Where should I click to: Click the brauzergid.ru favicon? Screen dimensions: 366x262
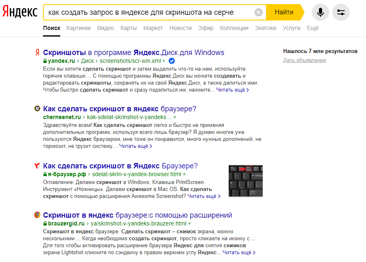[37, 215]
